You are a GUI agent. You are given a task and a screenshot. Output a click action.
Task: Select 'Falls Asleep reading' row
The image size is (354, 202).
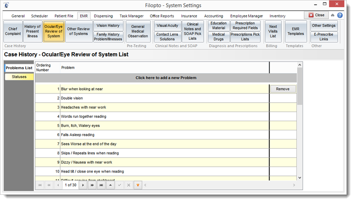(166, 135)
